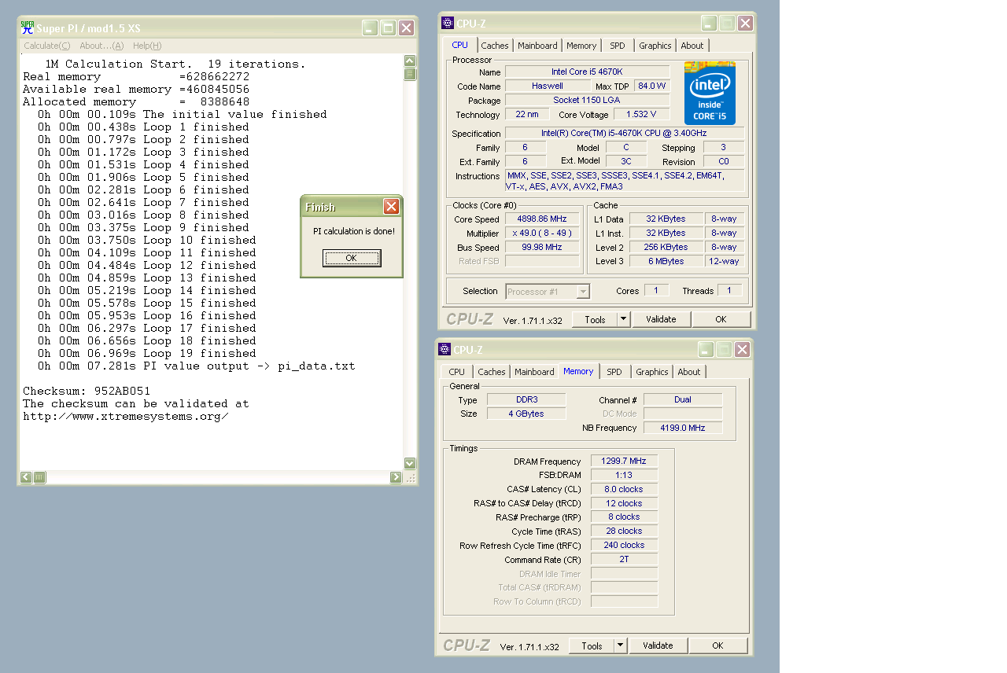
Task: Click OK in top CPU-Z window
Action: 721,319
